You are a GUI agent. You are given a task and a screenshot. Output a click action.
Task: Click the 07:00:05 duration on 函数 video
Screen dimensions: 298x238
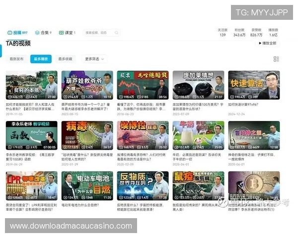tap(50, 147)
